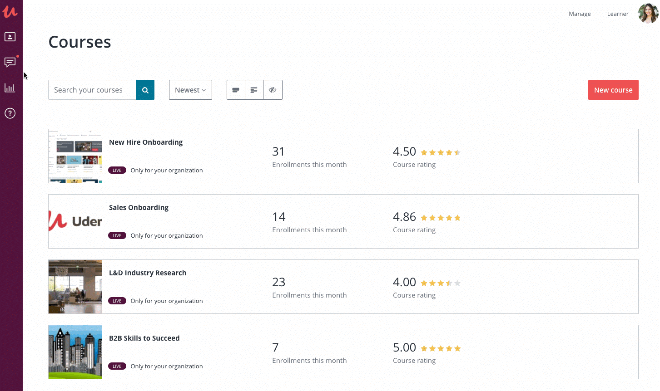Open the Performance analytics panel
The width and height of the screenshot is (660, 391).
[10, 88]
